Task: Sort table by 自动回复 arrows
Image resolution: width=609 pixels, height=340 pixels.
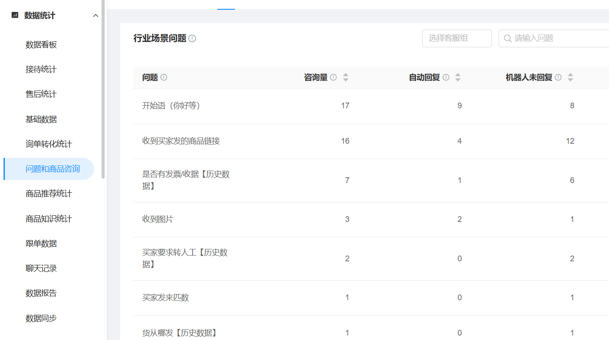Action: click(458, 77)
